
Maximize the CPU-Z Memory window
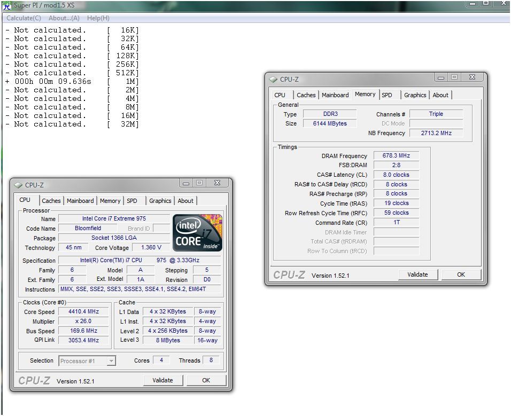[454, 77]
